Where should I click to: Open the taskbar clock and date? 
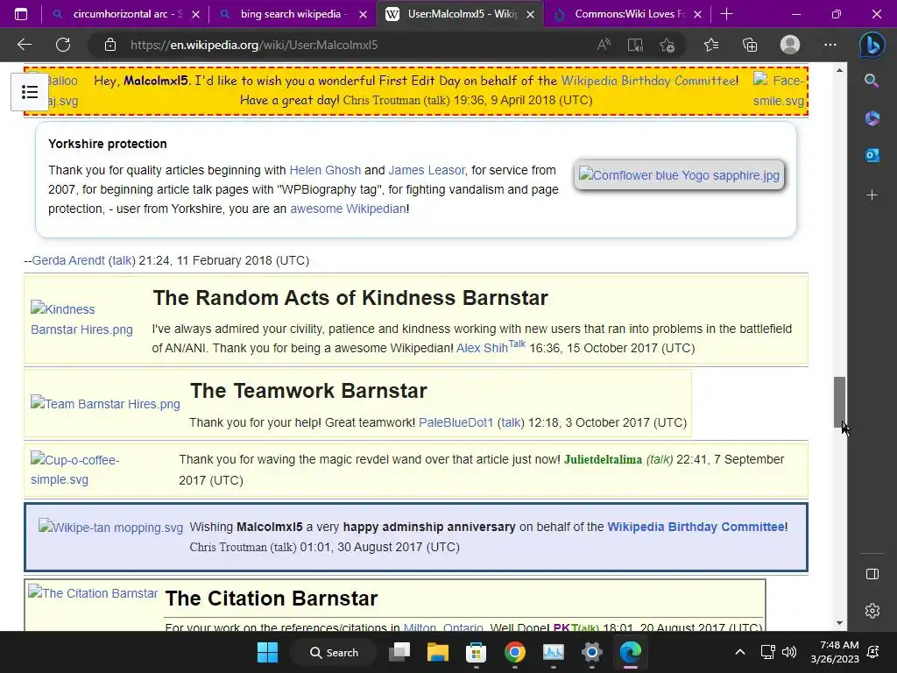(x=835, y=652)
